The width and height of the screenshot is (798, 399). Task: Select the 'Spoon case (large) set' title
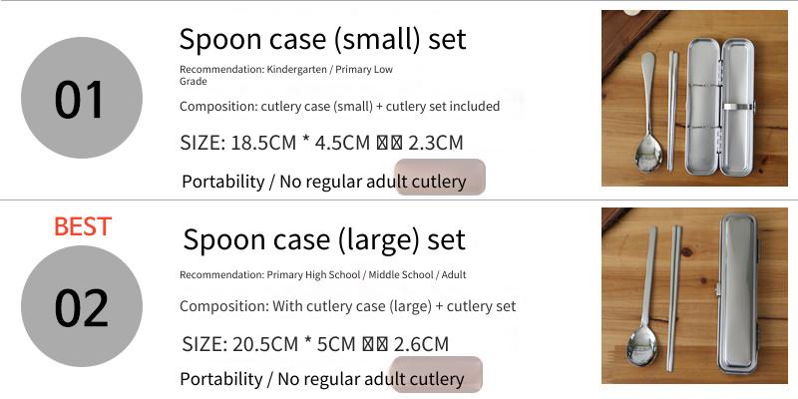click(x=324, y=239)
